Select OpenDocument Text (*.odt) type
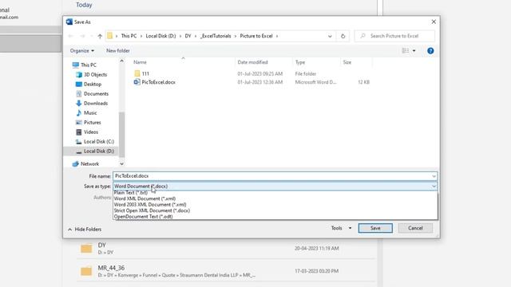Image resolution: width=511 pixels, height=287 pixels. (x=144, y=216)
